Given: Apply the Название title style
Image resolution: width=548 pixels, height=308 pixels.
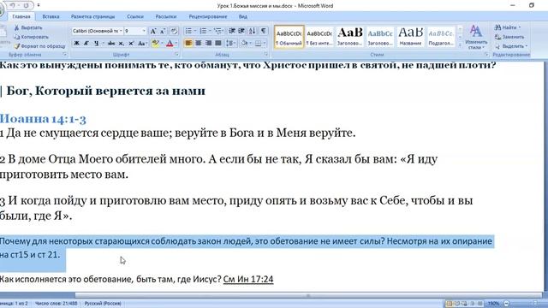Looking at the screenshot, I should (411, 37).
